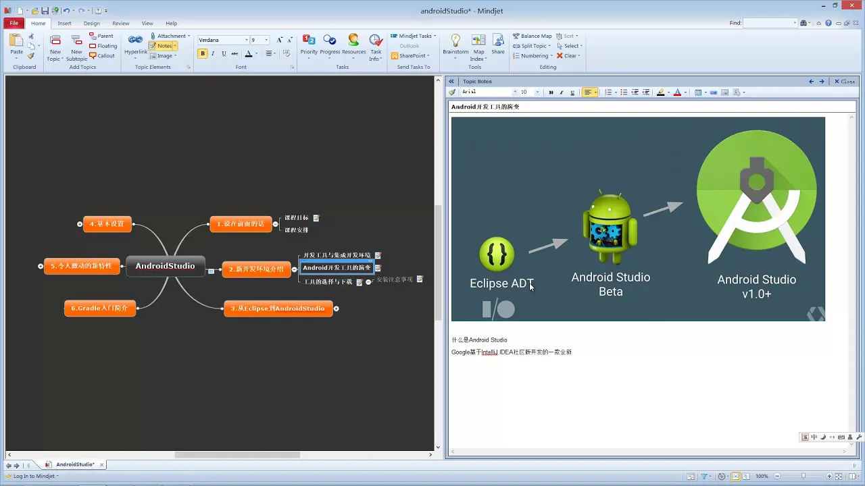Add a Floating topic
This screenshot has height=486, width=865.
(x=103, y=46)
